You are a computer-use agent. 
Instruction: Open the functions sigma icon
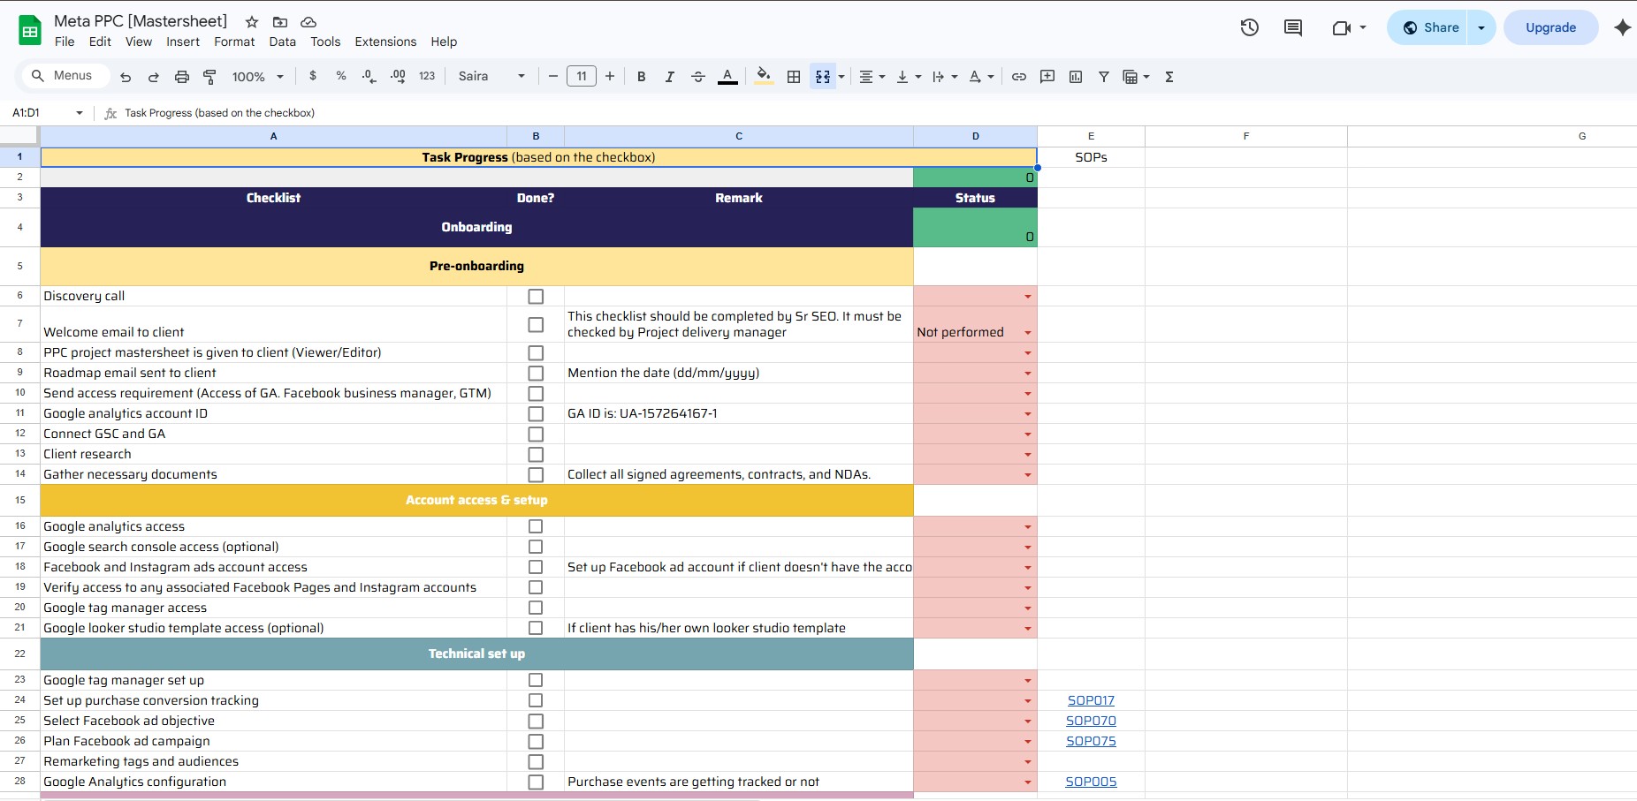[1169, 77]
